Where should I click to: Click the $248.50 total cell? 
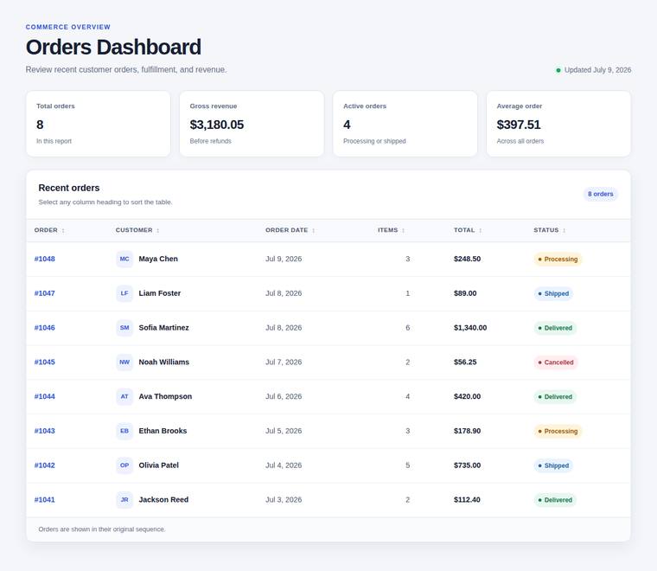point(467,259)
